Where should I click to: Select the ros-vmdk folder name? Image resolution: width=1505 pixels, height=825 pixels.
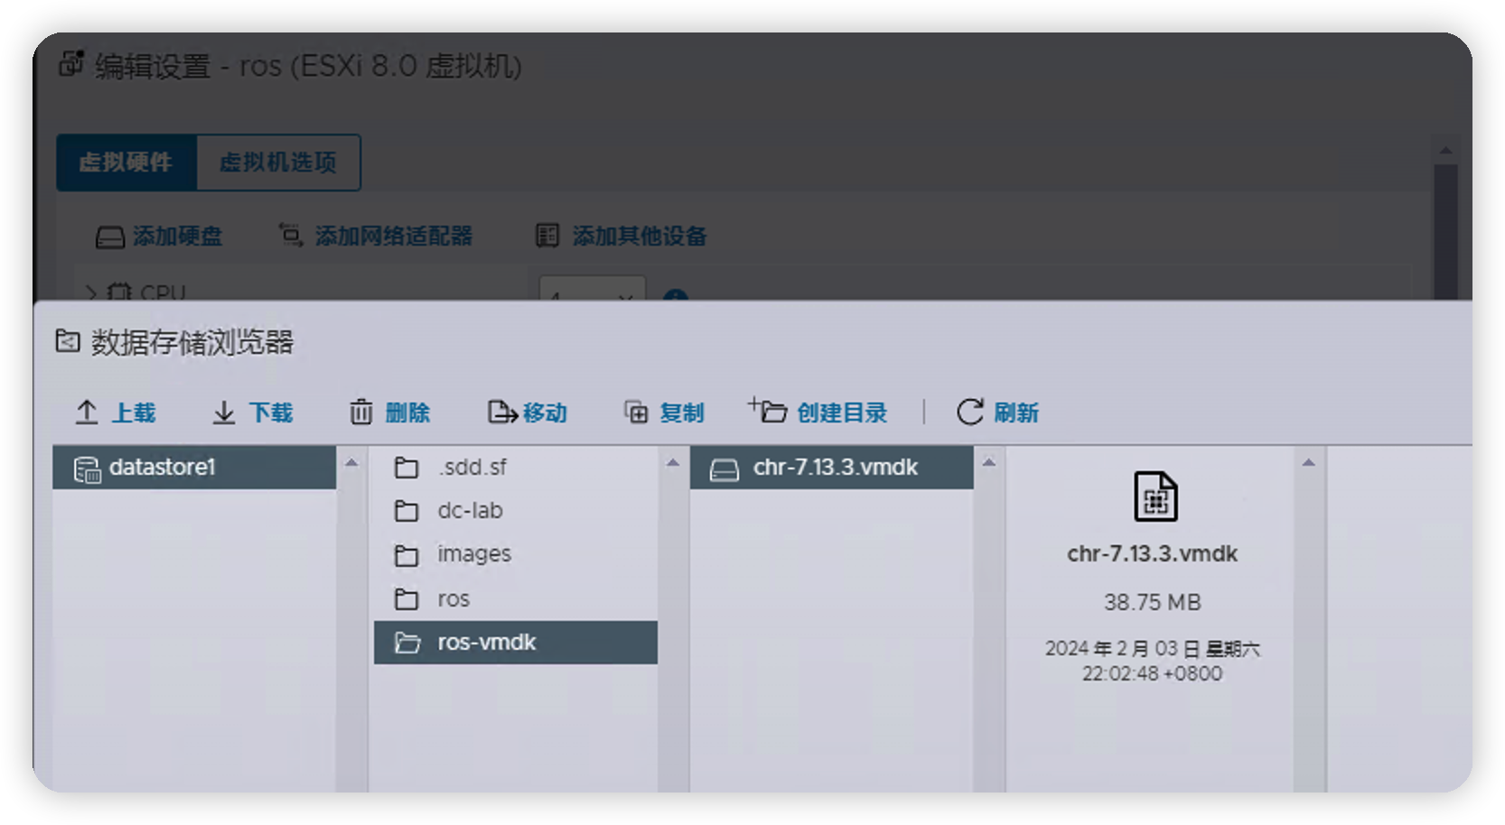487,643
